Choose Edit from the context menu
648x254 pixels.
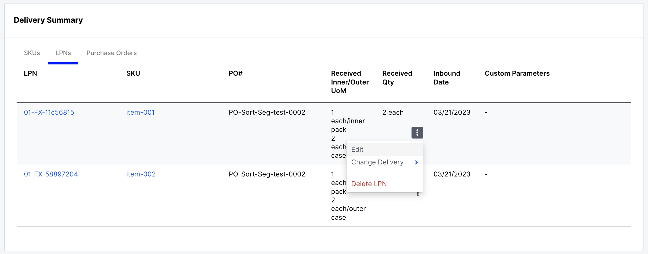coord(357,149)
